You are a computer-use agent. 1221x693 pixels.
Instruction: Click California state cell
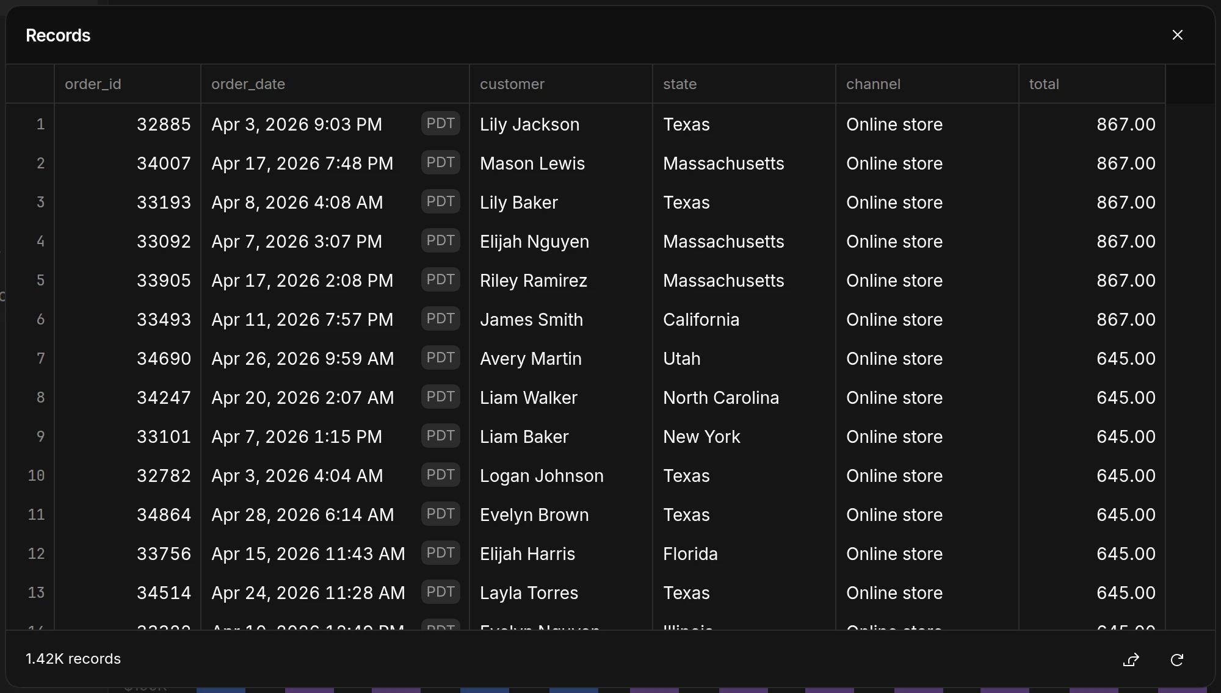[x=744, y=319]
